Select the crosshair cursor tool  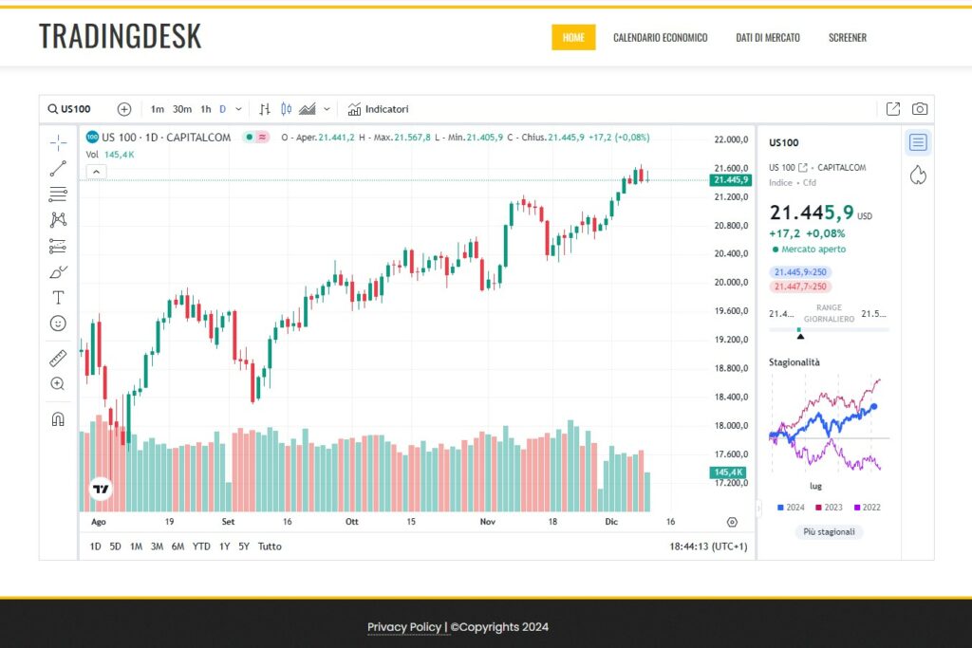[x=58, y=142]
